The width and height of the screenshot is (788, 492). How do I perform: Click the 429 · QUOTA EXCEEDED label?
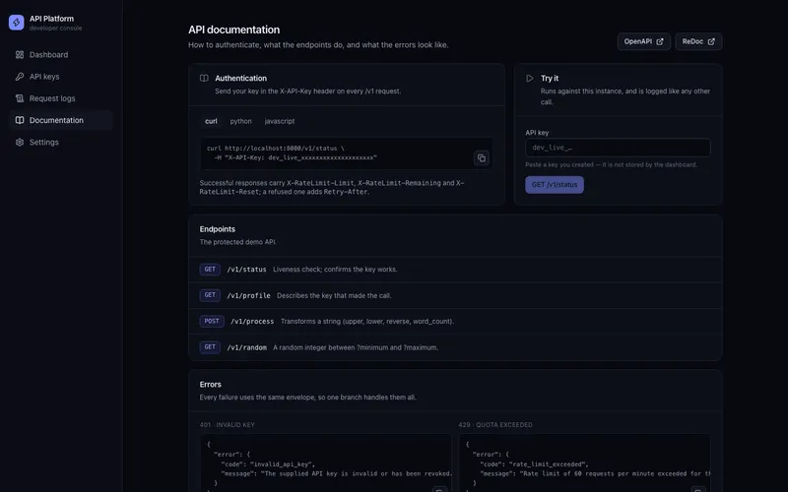pos(495,425)
